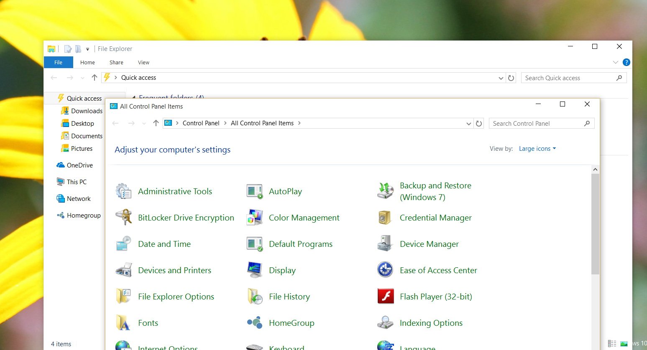This screenshot has height=350, width=647.
Task: Open the File tab in File Explorer
Action: pyautogui.click(x=59, y=62)
